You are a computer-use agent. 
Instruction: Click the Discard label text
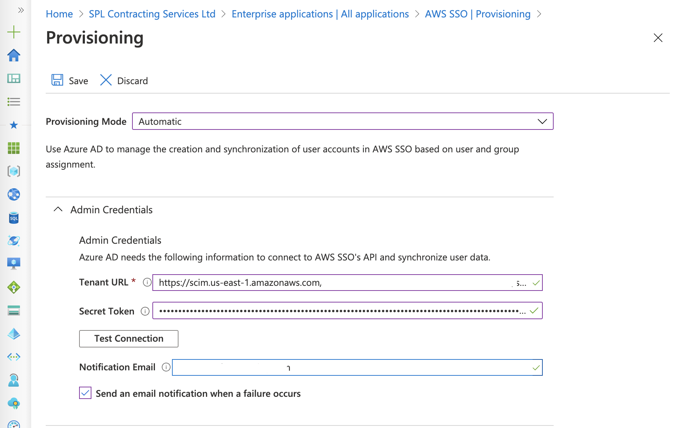coord(132,81)
